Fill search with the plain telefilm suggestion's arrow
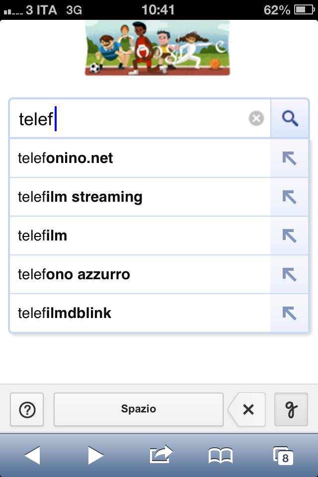The height and width of the screenshot is (477, 318). tap(289, 236)
